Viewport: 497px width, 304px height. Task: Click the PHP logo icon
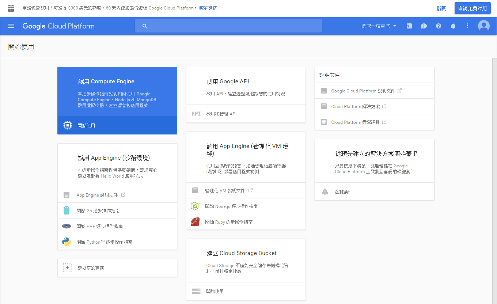[67, 226]
